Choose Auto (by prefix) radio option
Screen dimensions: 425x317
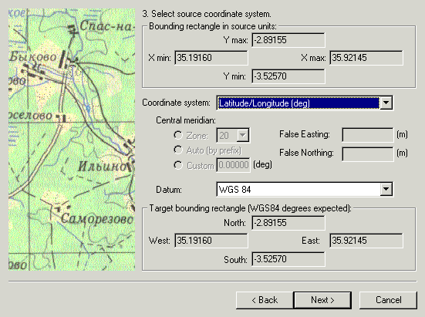coord(178,150)
